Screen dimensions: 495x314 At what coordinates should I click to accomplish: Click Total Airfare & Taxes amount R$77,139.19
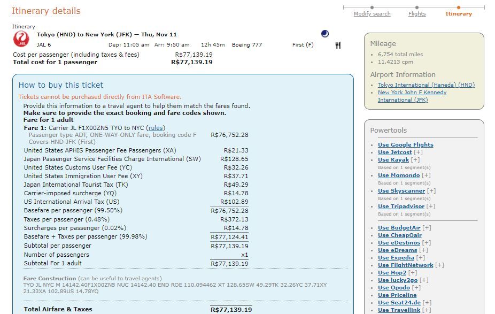[231, 310]
